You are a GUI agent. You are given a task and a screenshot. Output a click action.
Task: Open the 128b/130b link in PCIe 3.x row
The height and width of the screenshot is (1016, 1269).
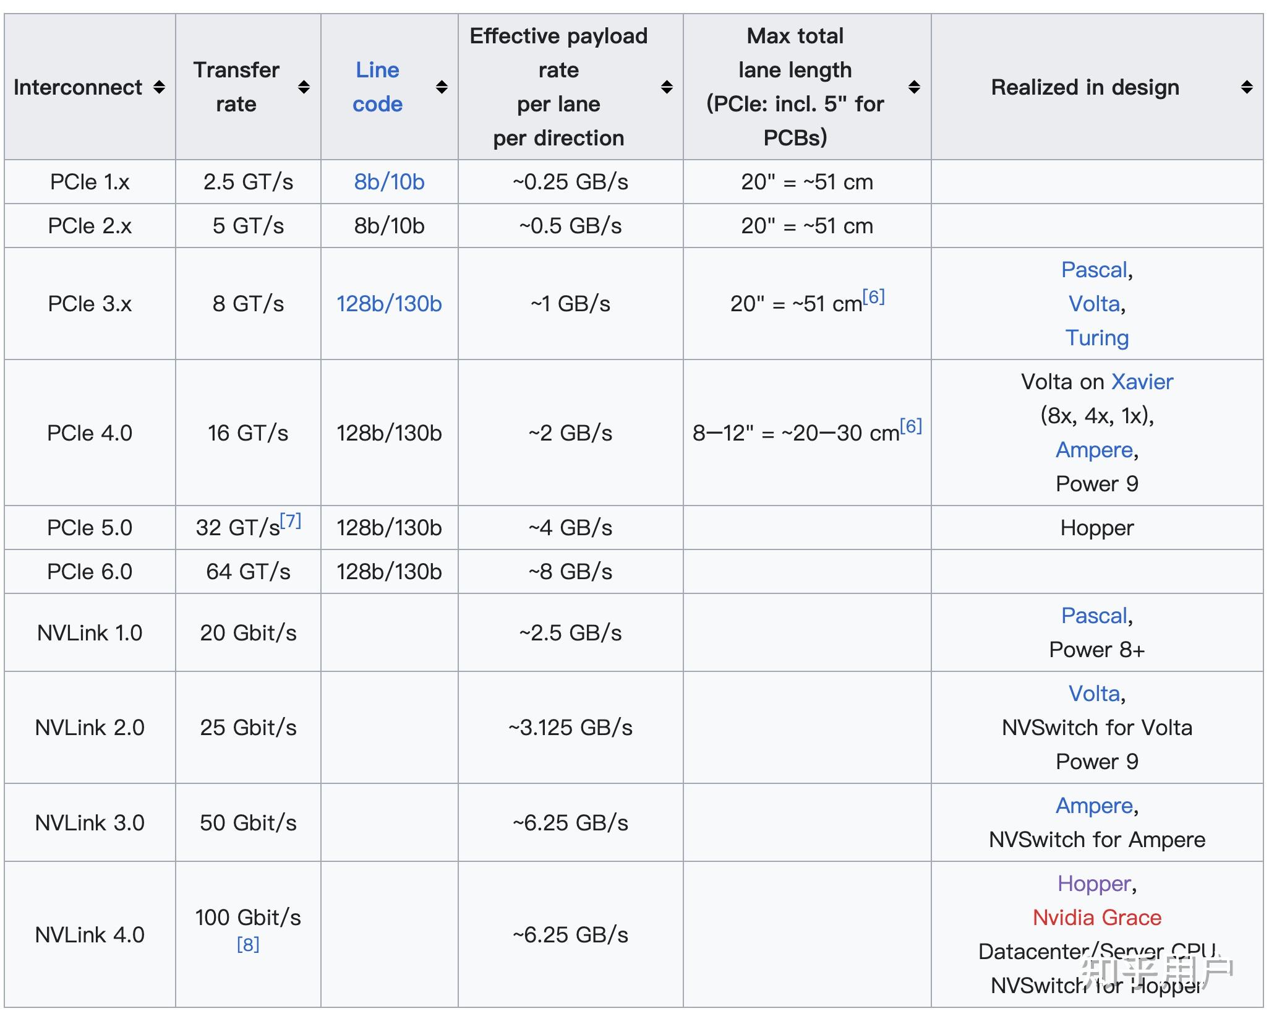(x=390, y=303)
